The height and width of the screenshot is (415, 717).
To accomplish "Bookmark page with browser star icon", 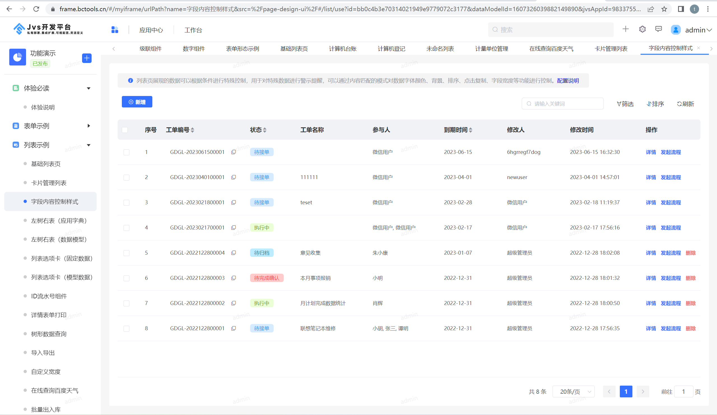I will pos(664,9).
